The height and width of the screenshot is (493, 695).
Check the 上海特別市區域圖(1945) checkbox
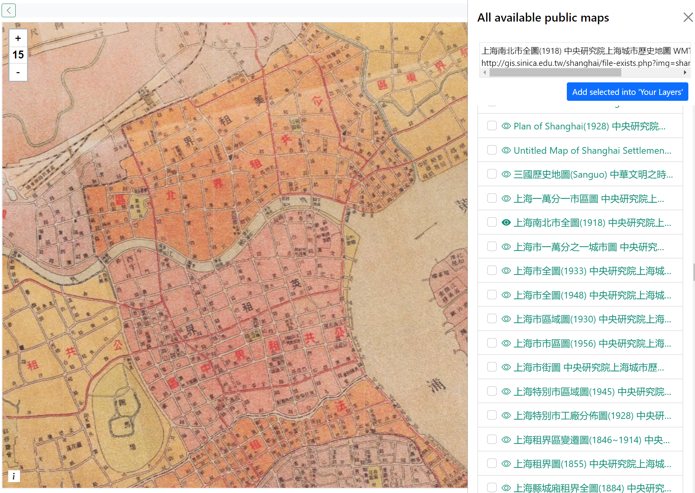492,391
